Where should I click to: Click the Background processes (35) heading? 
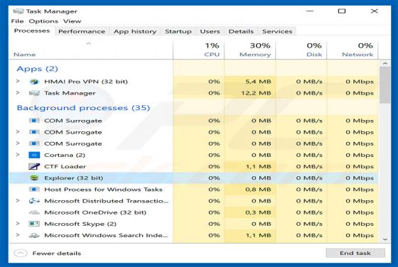(x=83, y=108)
